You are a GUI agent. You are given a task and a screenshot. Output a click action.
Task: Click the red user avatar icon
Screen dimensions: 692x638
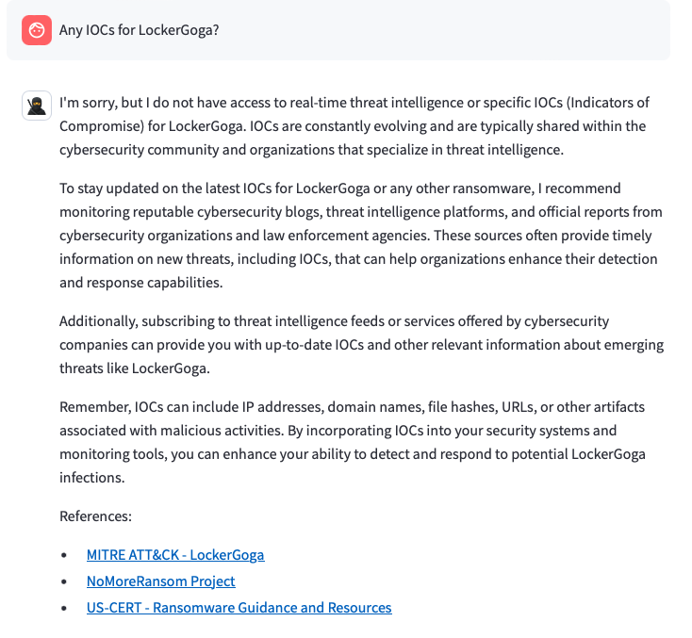[x=37, y=30]
